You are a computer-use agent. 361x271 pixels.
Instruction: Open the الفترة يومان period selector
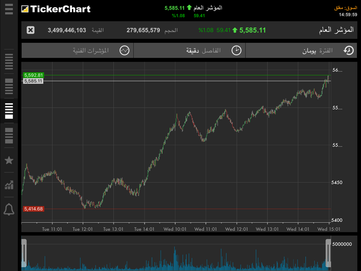point(317,50)
